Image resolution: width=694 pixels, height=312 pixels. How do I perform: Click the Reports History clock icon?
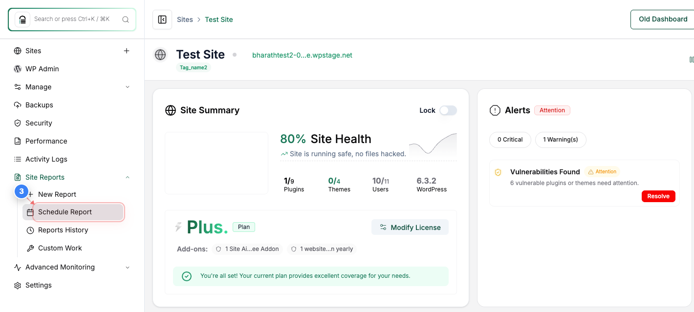tap(30, 230)
